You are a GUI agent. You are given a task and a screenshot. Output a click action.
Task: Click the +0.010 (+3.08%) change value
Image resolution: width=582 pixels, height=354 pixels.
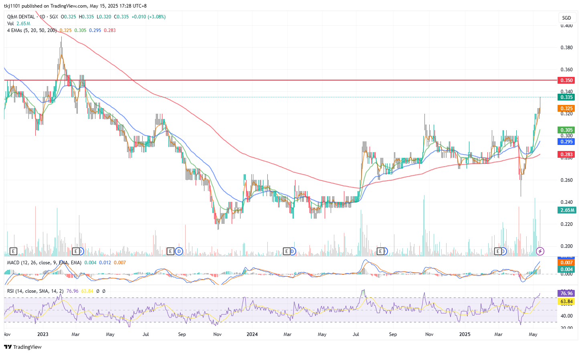tap(149, 17)
